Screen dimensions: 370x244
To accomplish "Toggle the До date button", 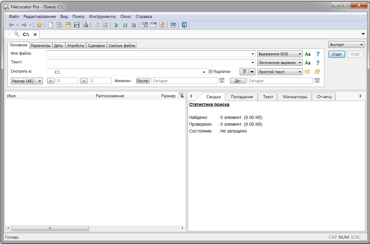I will (238, 81).
